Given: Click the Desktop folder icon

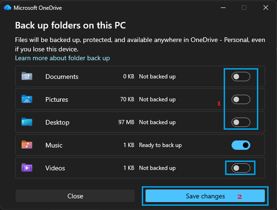Looking at the screenshot, I should [27, 122].
